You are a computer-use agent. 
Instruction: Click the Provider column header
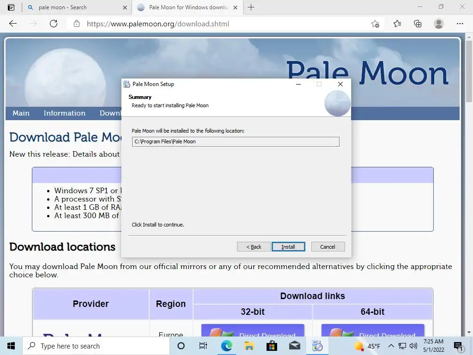91,304
